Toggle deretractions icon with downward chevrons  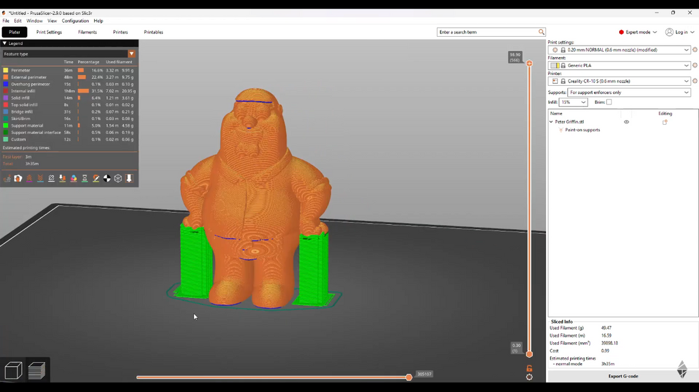[x=40, y=178]
